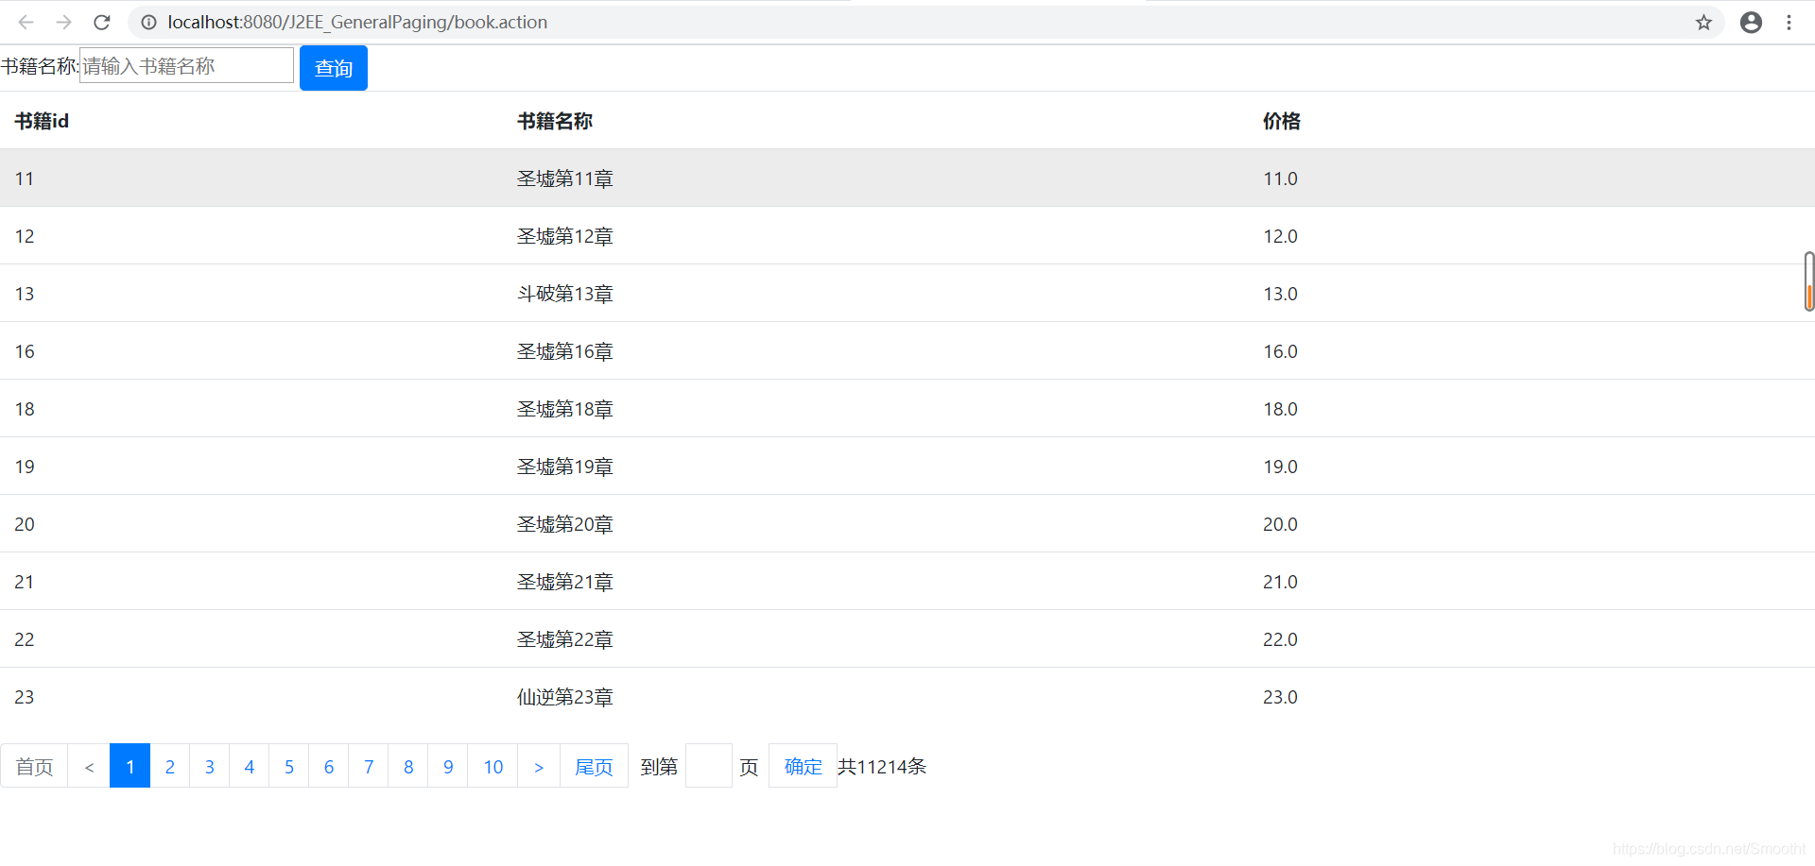Viewport: 1815px width, 866px height.
Task: Jump to 尾页 last page
Action: 594,766
